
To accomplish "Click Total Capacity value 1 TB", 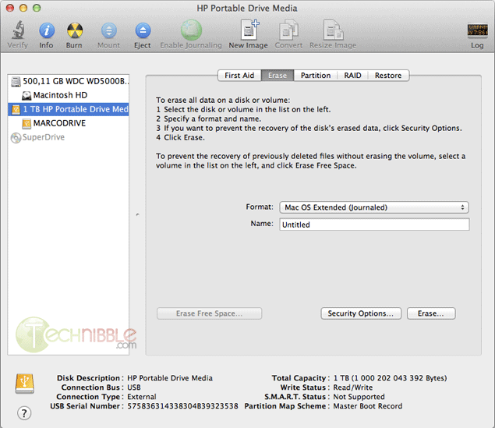I will (x=391, y=378).
